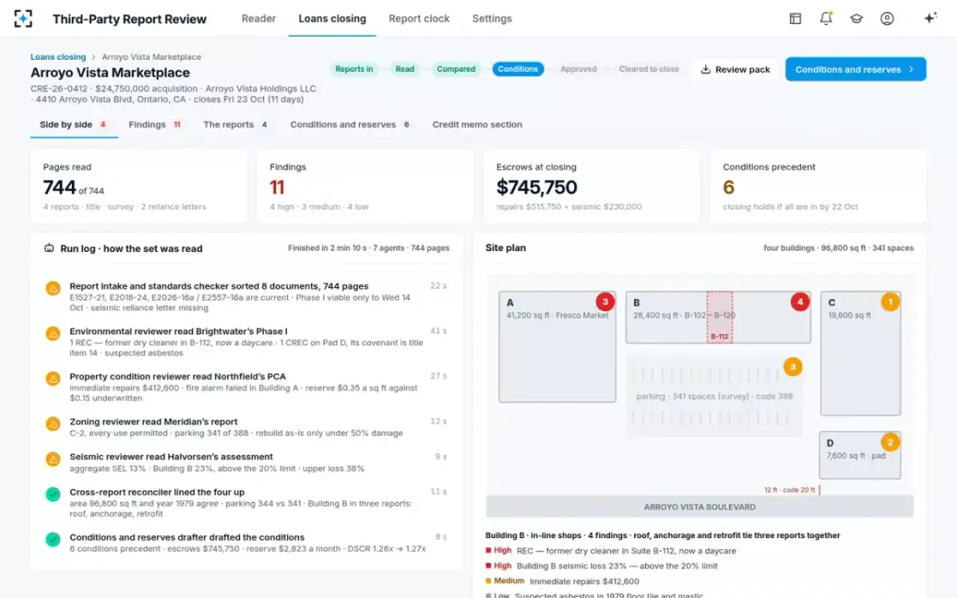Select pad D on site plan

pos(861,455)
